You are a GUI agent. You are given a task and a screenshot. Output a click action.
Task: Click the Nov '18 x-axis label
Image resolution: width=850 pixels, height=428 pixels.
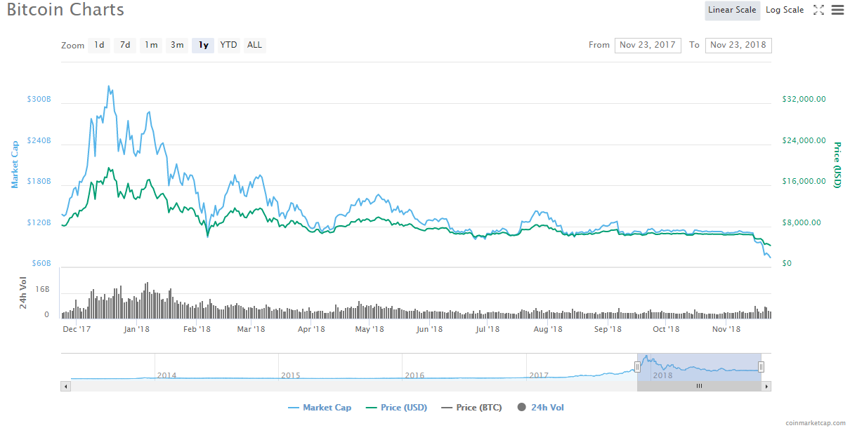coord(726,329)
